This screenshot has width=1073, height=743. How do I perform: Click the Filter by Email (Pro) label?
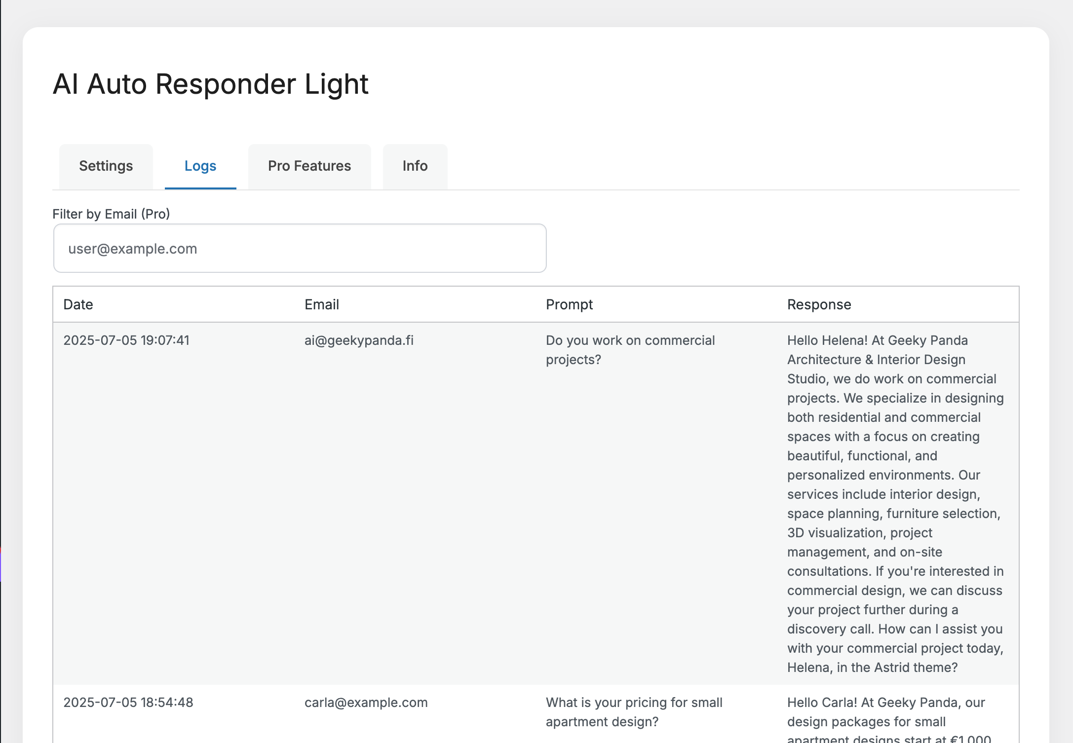pyautogui.click(x=111, y=214)
